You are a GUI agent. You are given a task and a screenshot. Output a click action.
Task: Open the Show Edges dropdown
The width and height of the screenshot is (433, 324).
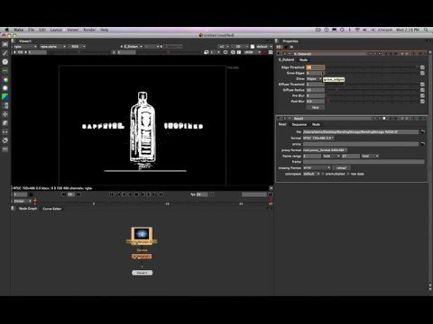[x=314, y=79]
